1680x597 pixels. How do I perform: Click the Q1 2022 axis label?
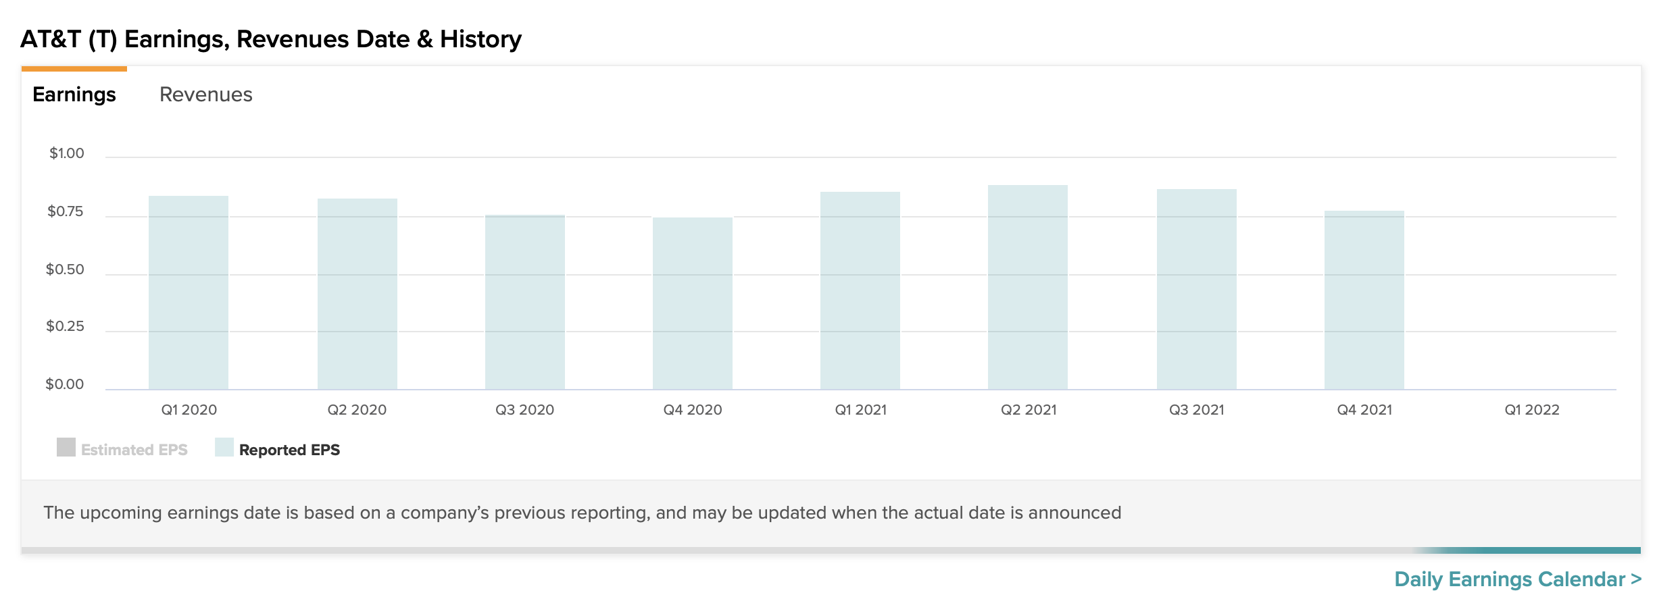[1532, 410]
